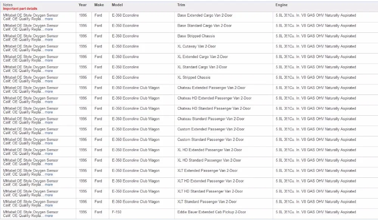This screenshot has width=378, height=220.
Task: Click the red 'Important part details' text
Action: tap(20, 9)
